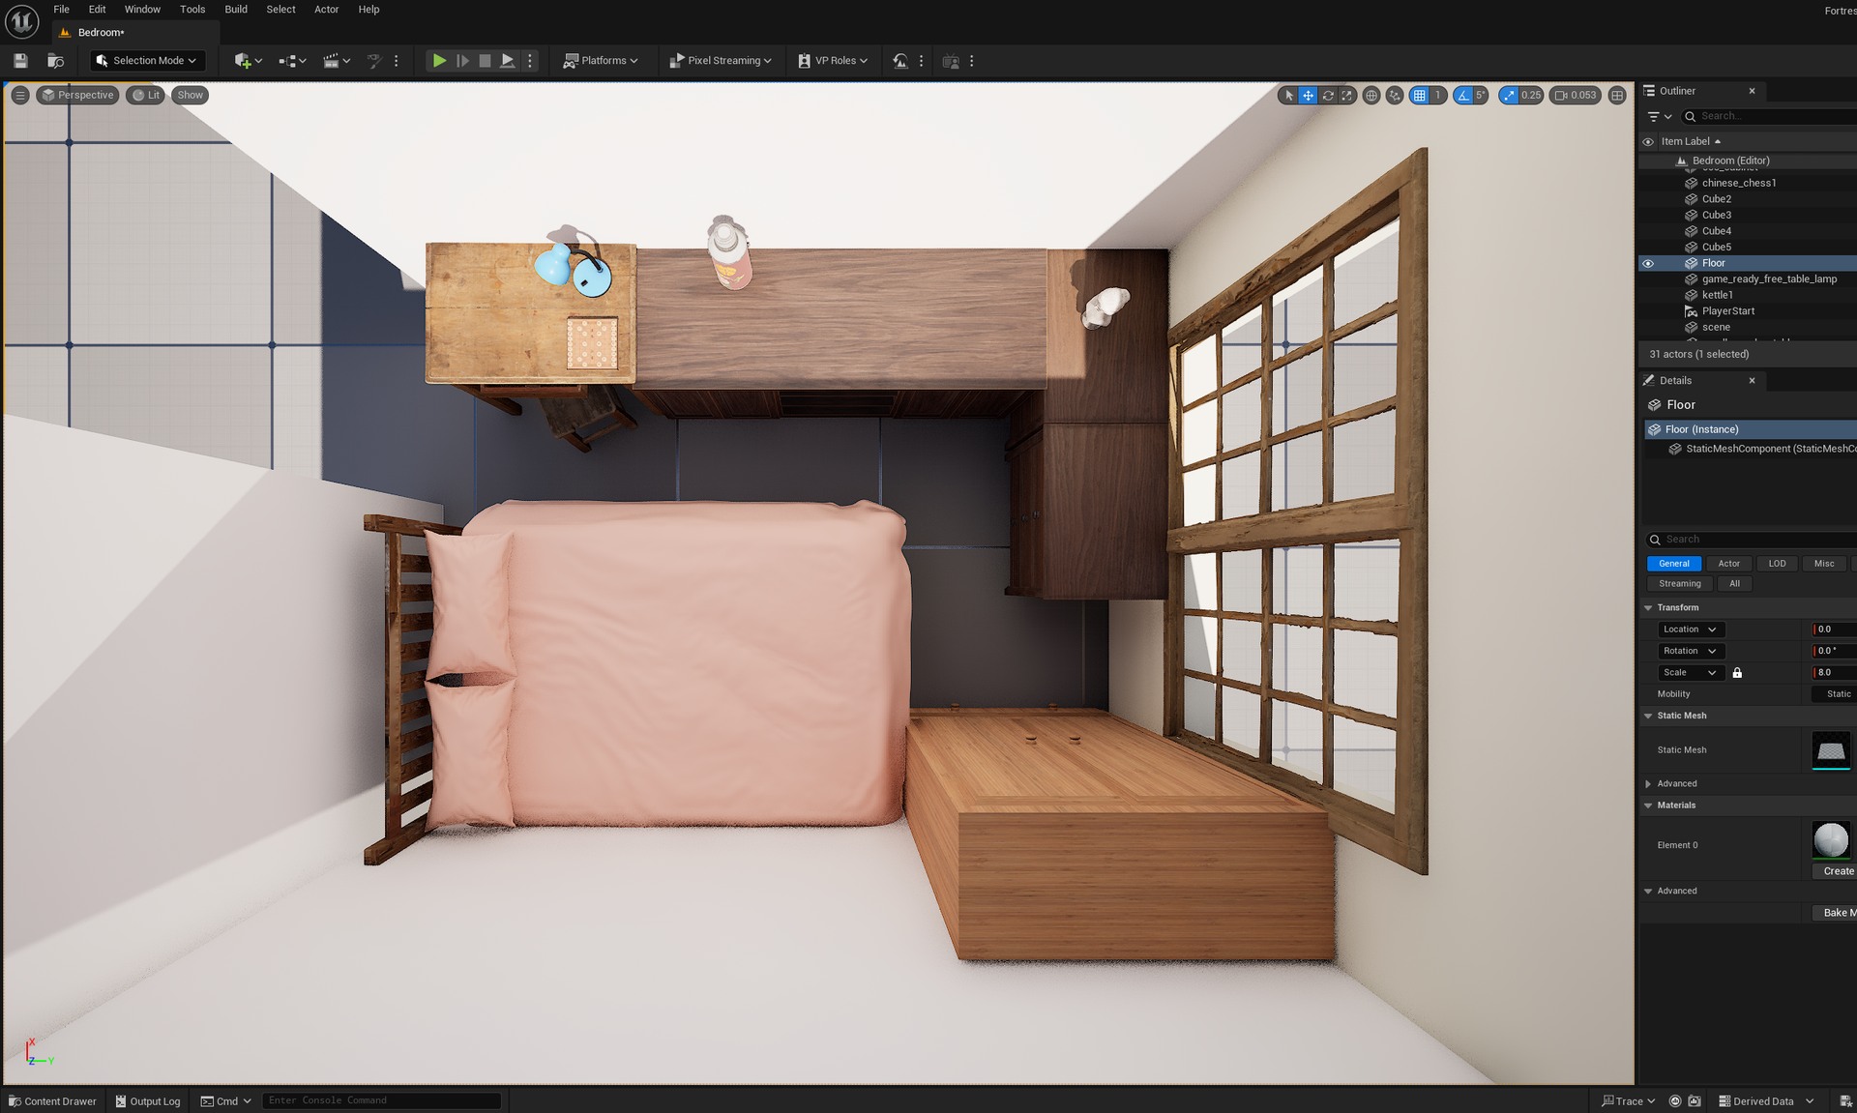Activate the Translate move gizmo tool

click(1308, 95)
